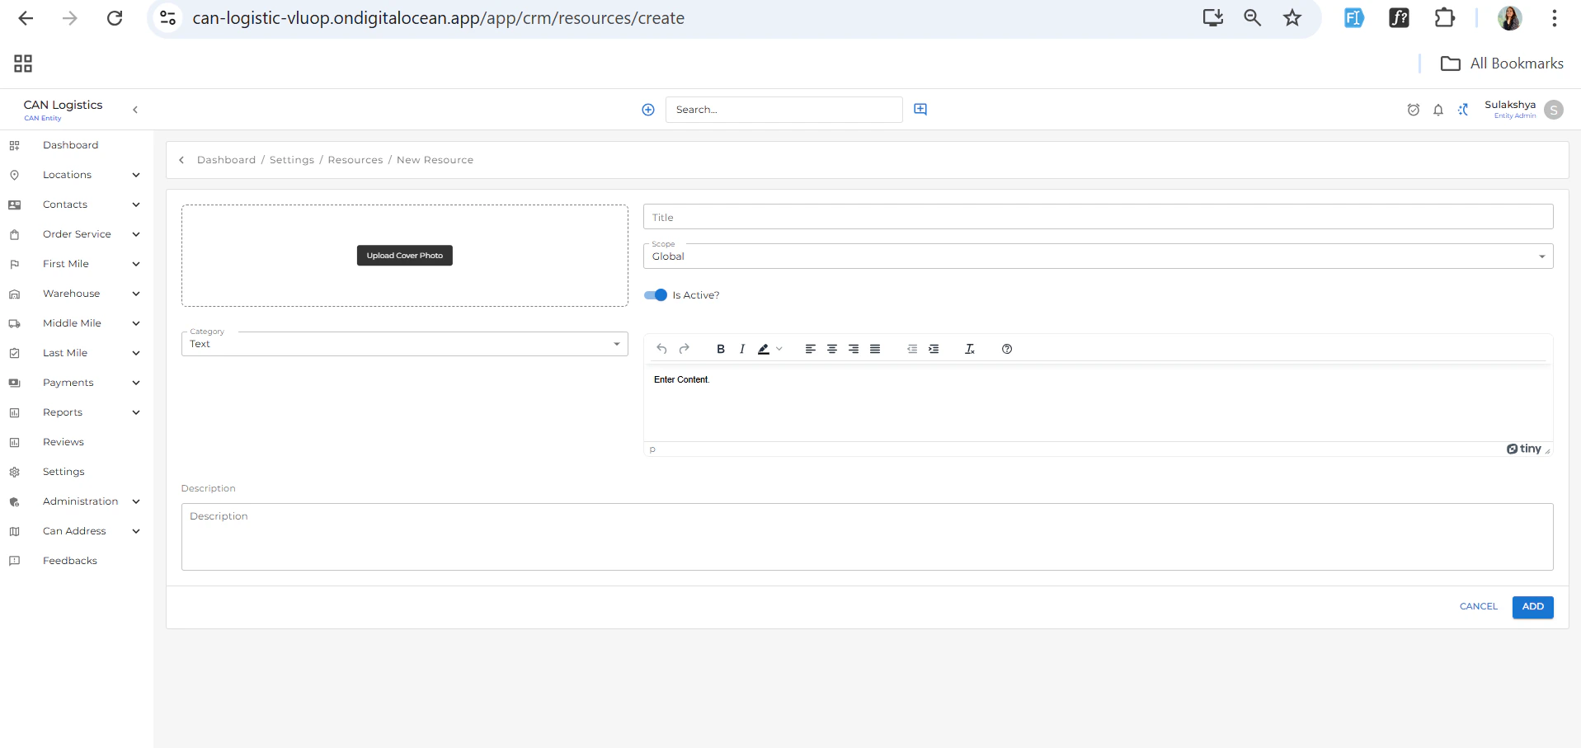This screenshot has height=748, width=1581.
Task: Open browser apps grid icon
Action: pyautogui.click(x=23, y=64)
